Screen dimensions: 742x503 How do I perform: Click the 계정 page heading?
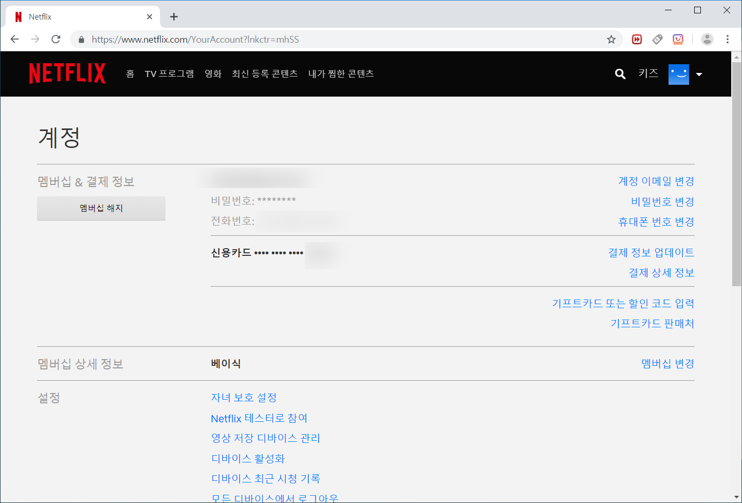59,137
